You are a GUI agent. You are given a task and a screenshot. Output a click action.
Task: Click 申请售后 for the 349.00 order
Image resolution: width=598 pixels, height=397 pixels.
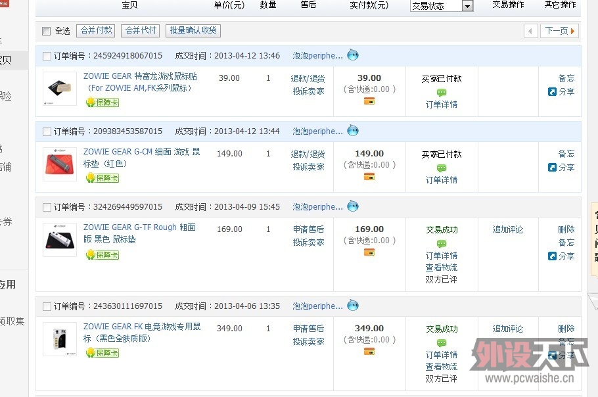pos(309,329)
